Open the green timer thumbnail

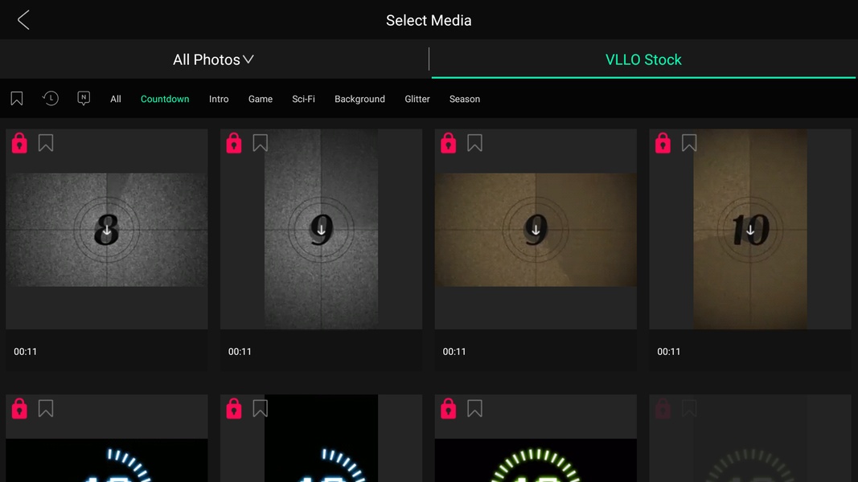pos(536,460)
